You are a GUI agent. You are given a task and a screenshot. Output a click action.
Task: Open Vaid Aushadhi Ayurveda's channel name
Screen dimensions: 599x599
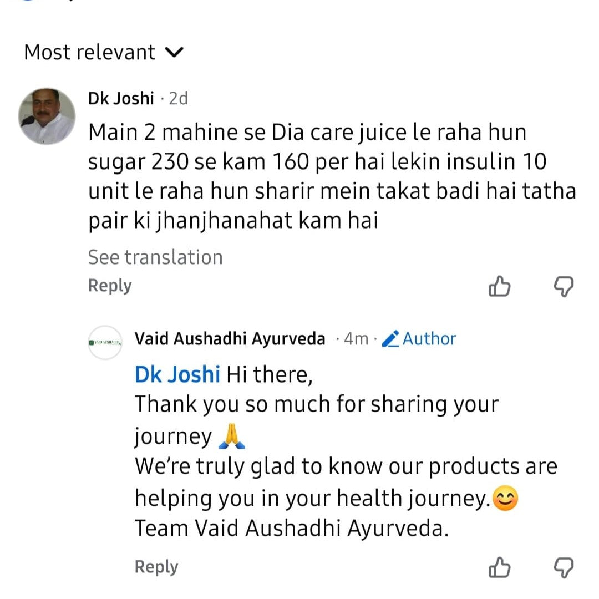(x=230, y=339)
